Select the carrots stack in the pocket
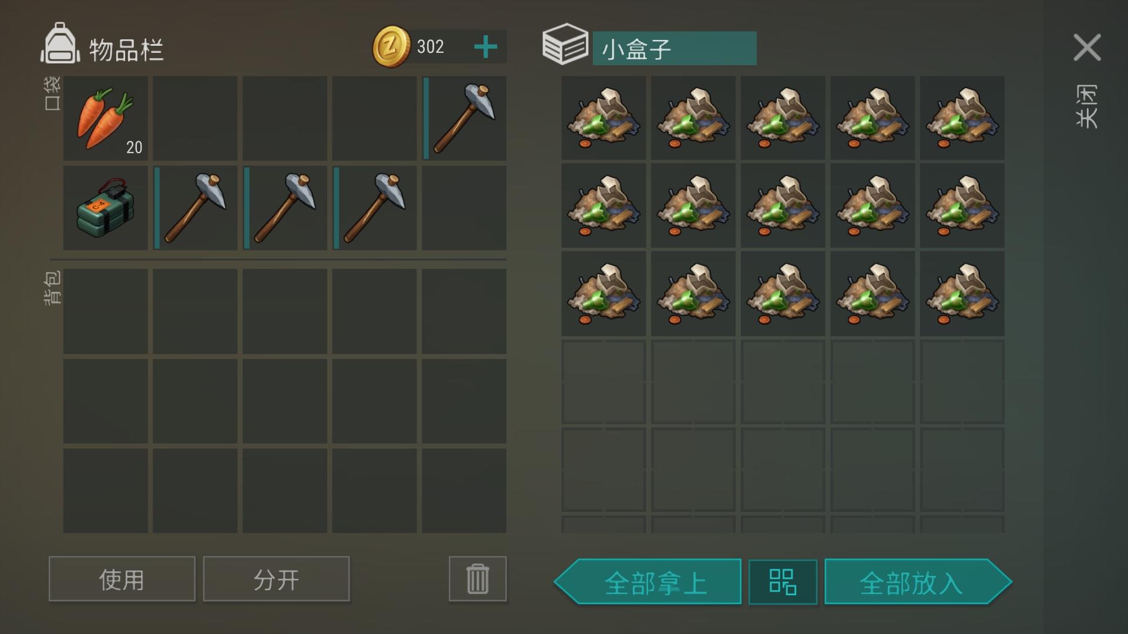The image size is (1128, 634). click(106, 118)
